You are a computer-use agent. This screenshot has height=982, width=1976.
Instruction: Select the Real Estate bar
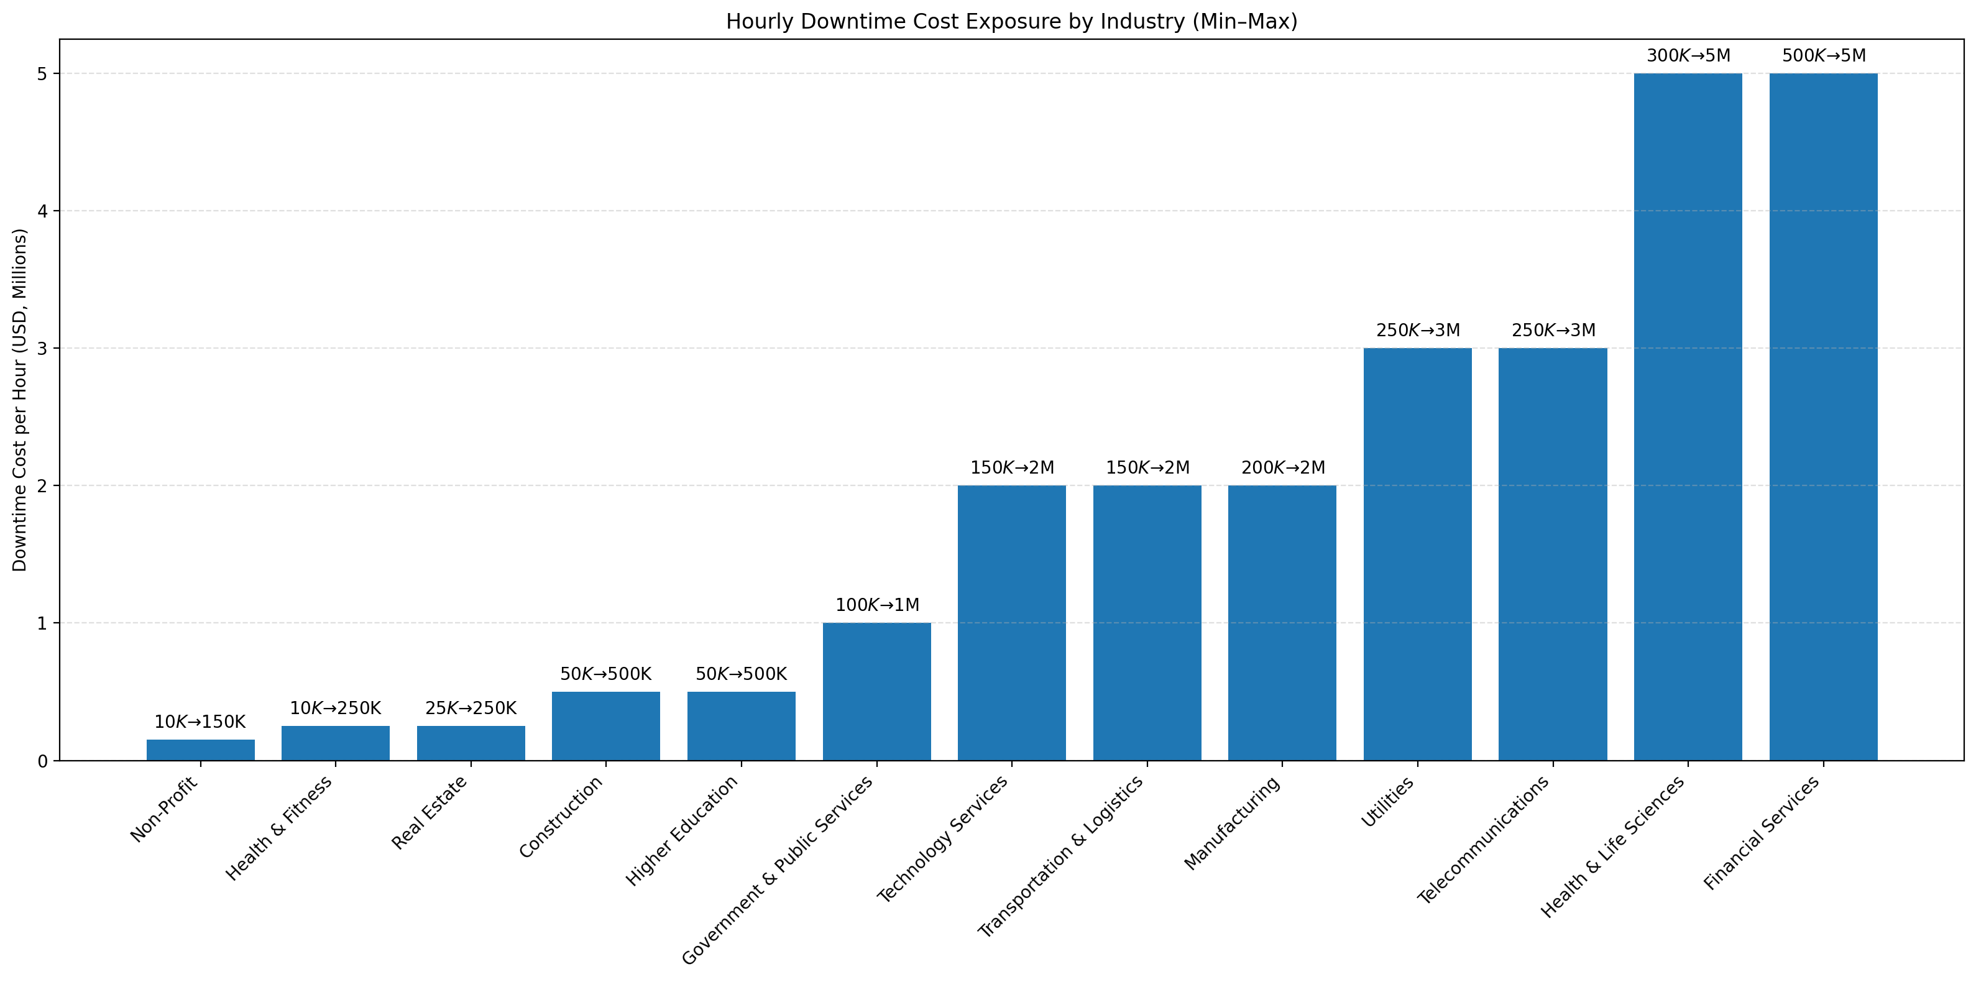coord(470,743)
